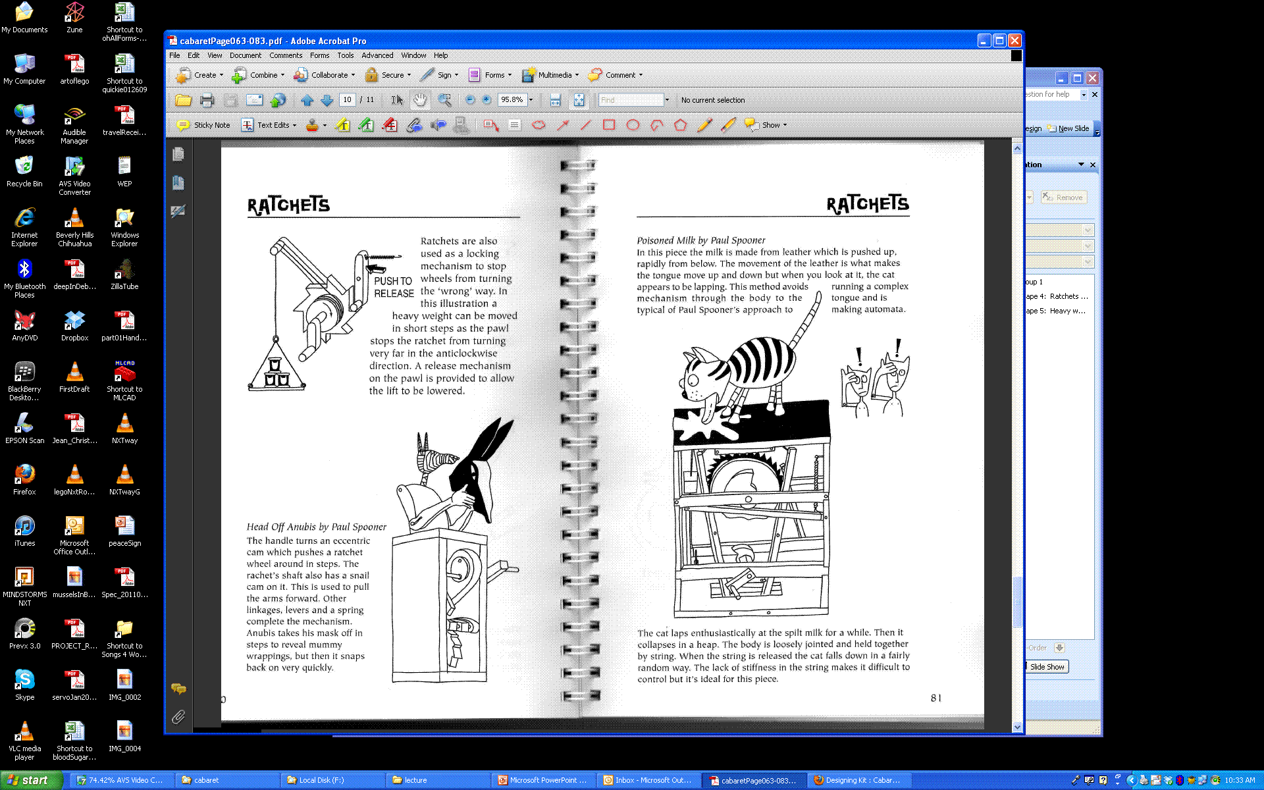1264x790 pixels.
Task: Click the Zoom In plus button
Action: (x=487, y=100)
